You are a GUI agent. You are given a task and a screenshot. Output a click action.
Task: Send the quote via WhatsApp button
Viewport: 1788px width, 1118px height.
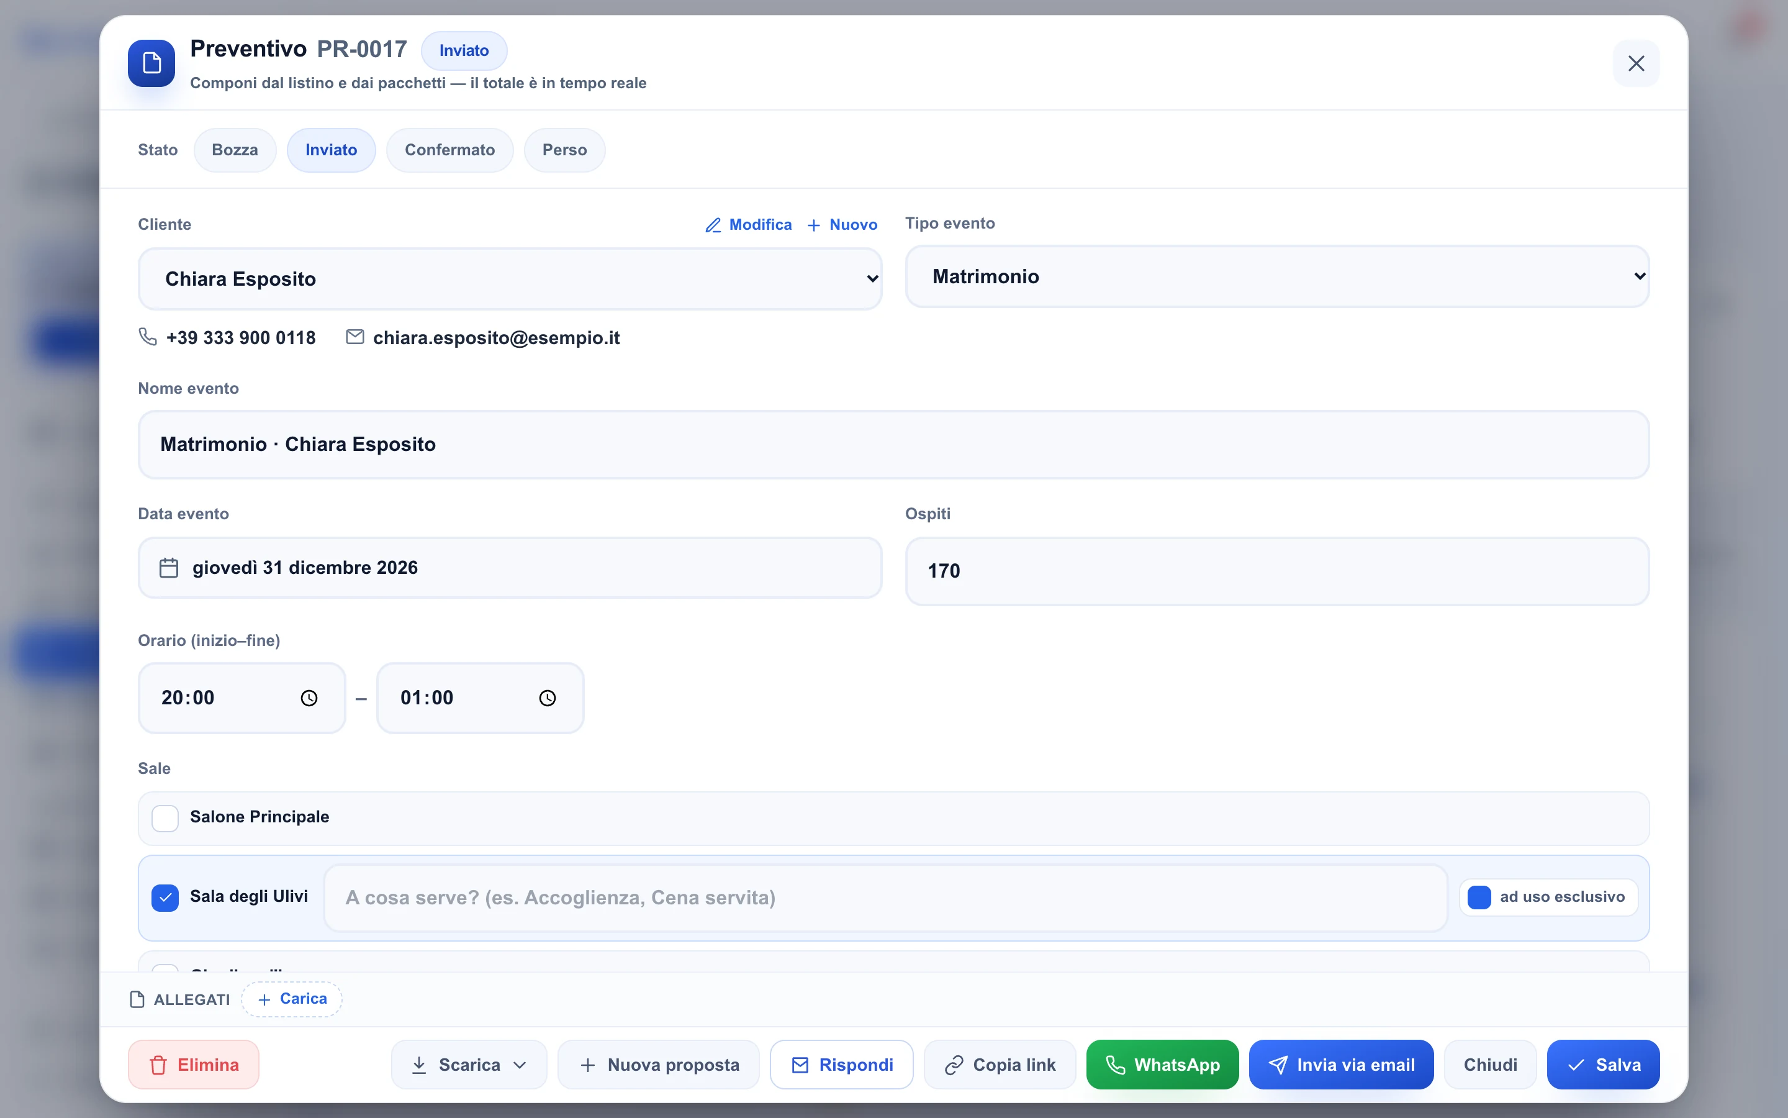pyautogui.click(x=1162, y=1065)
